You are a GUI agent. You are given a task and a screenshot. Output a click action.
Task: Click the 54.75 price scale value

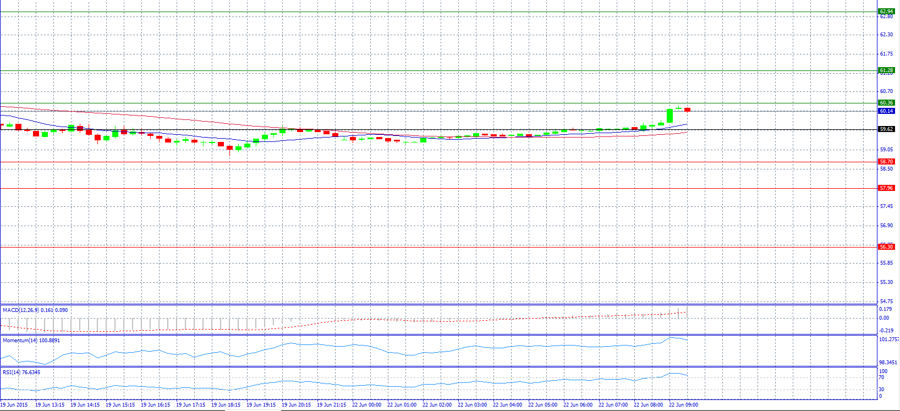click(x=886, y=302)
